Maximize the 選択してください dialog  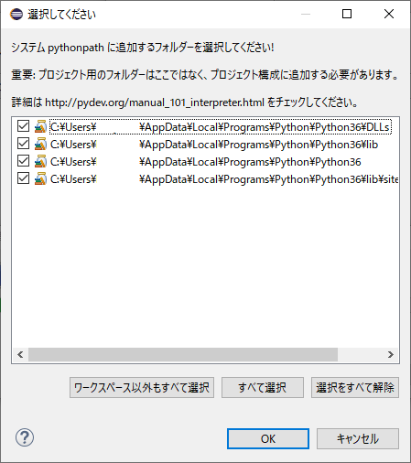pyautogui.click(x=347, y=14)
